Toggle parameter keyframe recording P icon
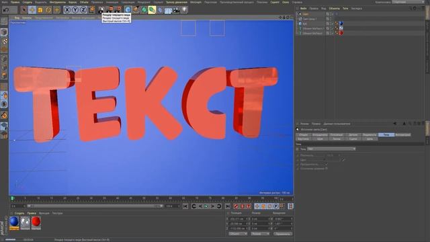 (276, 206)
